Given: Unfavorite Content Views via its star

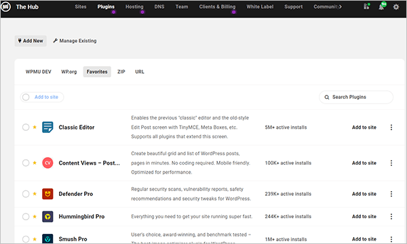Looking at the screenshot, I should click(x=35, y=163).
